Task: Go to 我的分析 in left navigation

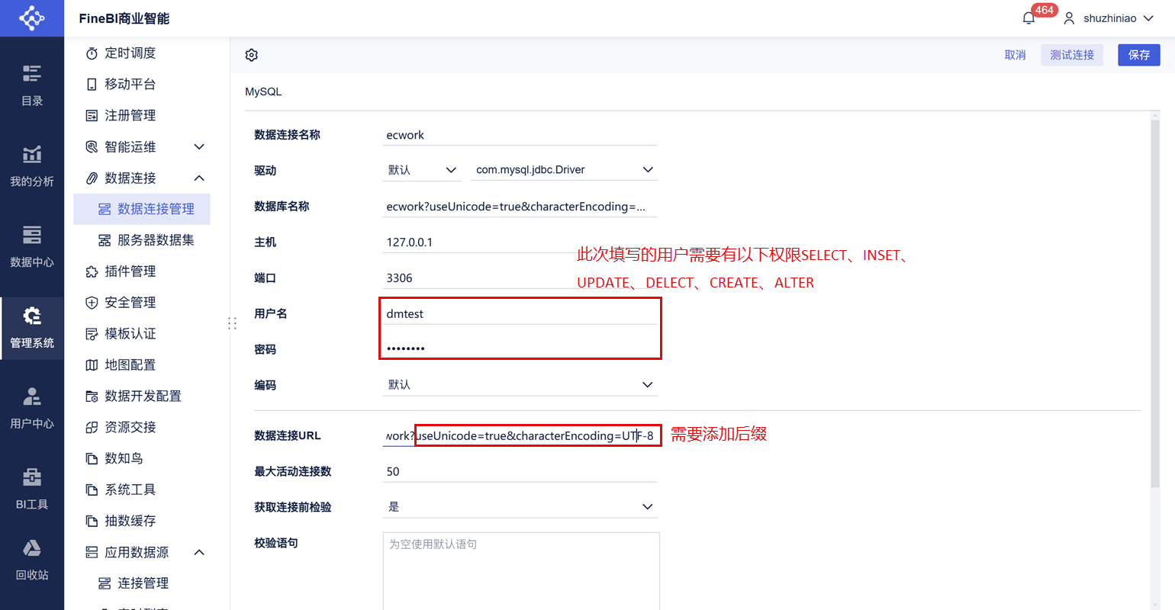Action: 32,166
